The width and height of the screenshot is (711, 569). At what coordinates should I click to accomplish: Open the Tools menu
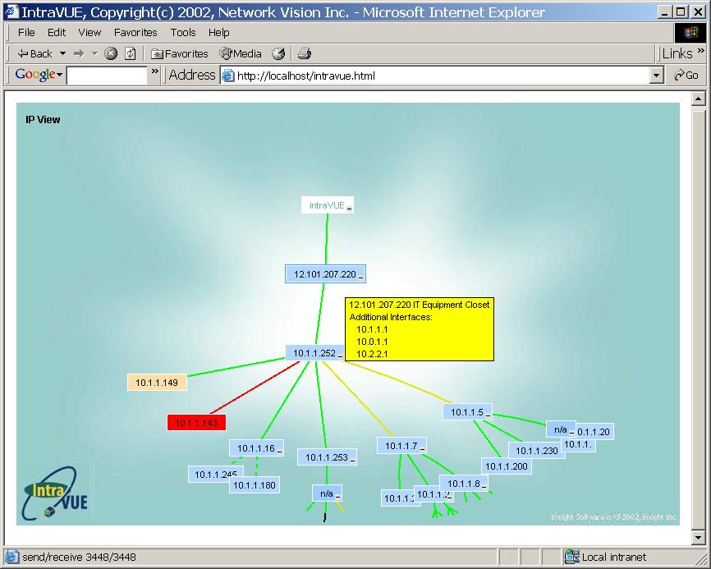click(183, 33)
